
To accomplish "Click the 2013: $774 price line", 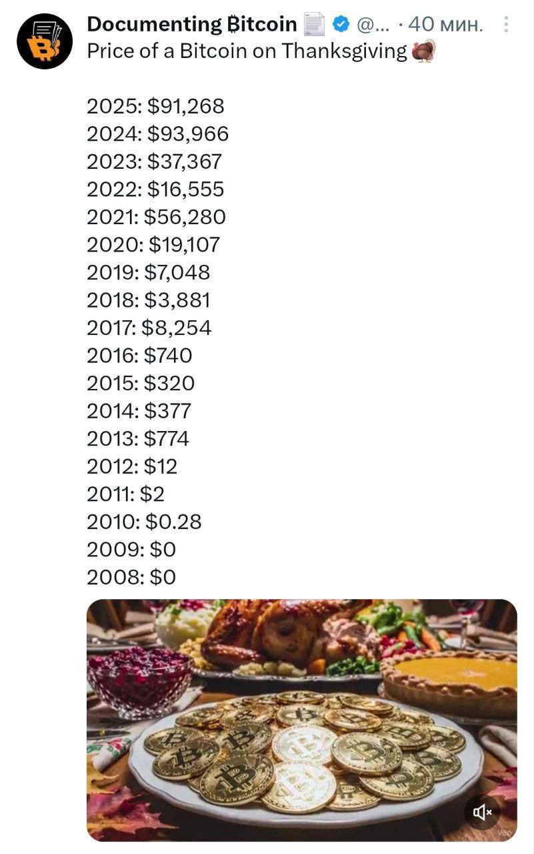I will pos(138,438).
